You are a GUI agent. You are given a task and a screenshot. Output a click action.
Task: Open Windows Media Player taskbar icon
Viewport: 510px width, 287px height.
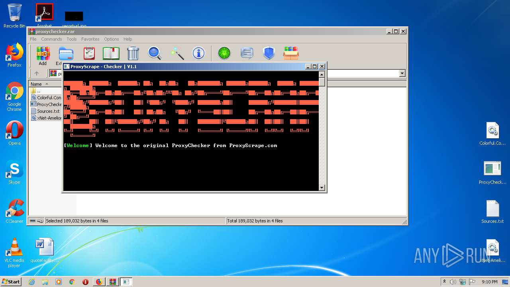59,282
